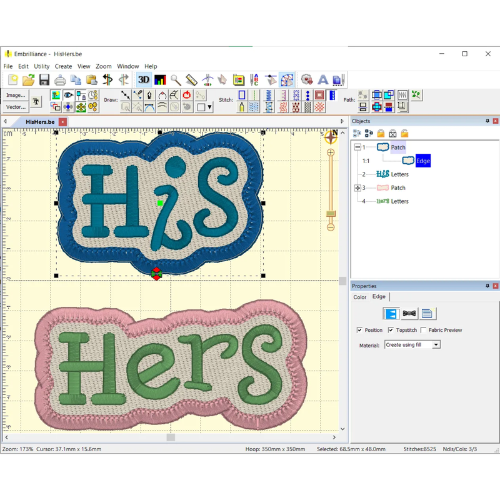Click the Copy icon in the toolbar

(76, 80)
